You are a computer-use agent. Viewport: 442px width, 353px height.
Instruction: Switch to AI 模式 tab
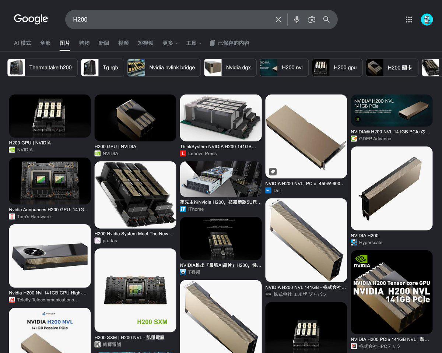pyautogui.click(x=22, y=43)
